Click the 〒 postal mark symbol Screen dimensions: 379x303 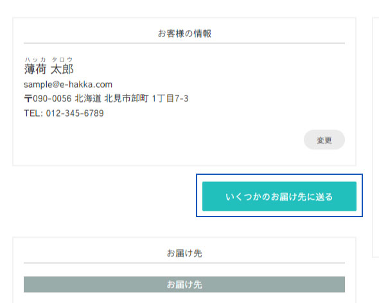pos(28,99)
